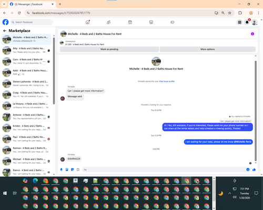Open Addi conversation in chat list
The width and height of the screenshot is (263, 210).
pyautogui.click(x=26, y=72)
